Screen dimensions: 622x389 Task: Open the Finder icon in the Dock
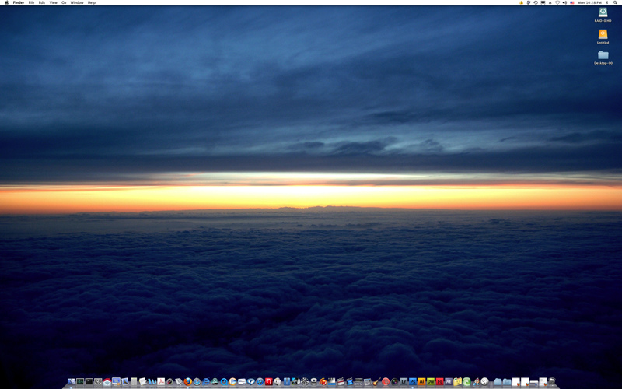(71, 381)
